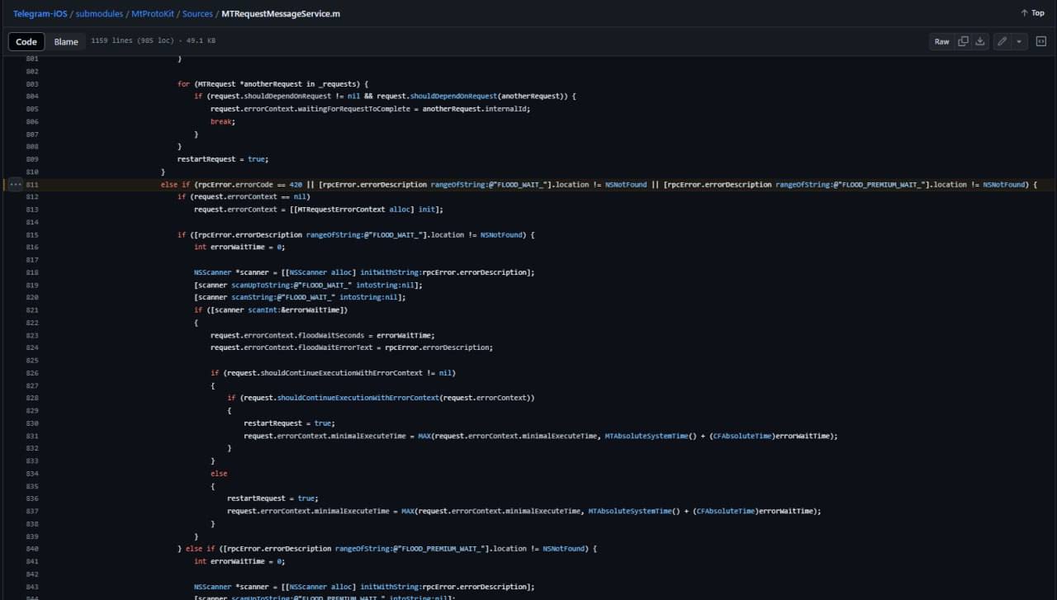Screen dimensions: 1057x600
Task: Open Raw view of the file
Action: pos(941,41)
